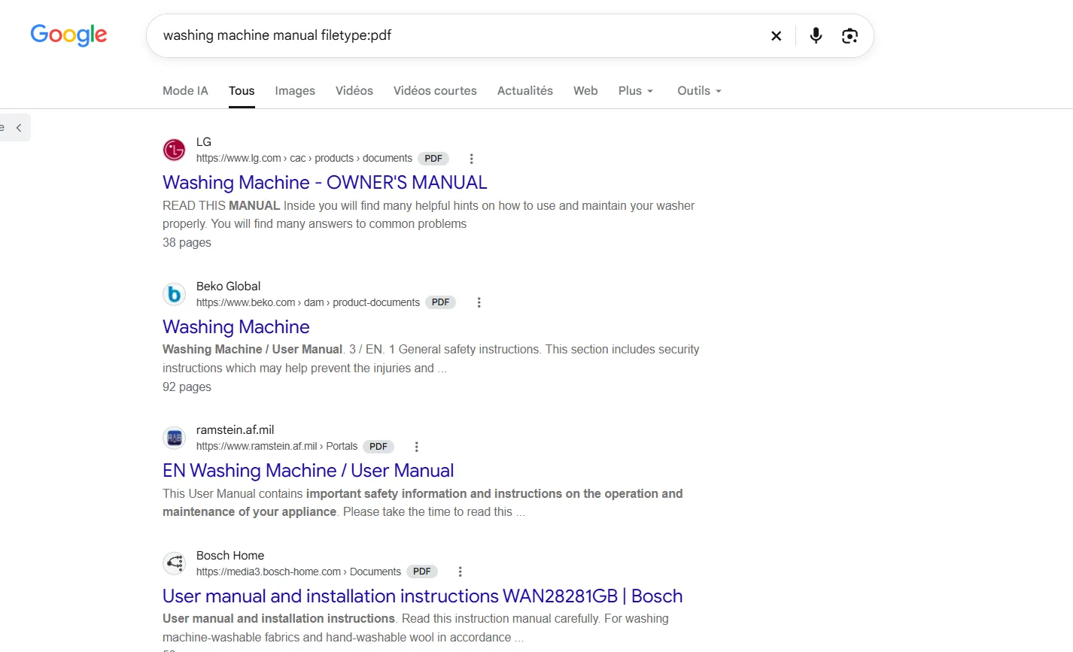
Task: Expand the Plus dropdown menu
Action: [636, 91]
